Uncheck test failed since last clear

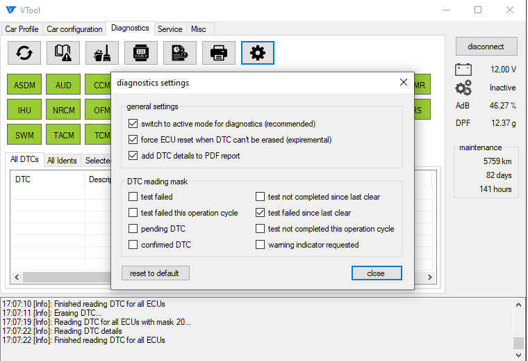pos(261,213)
